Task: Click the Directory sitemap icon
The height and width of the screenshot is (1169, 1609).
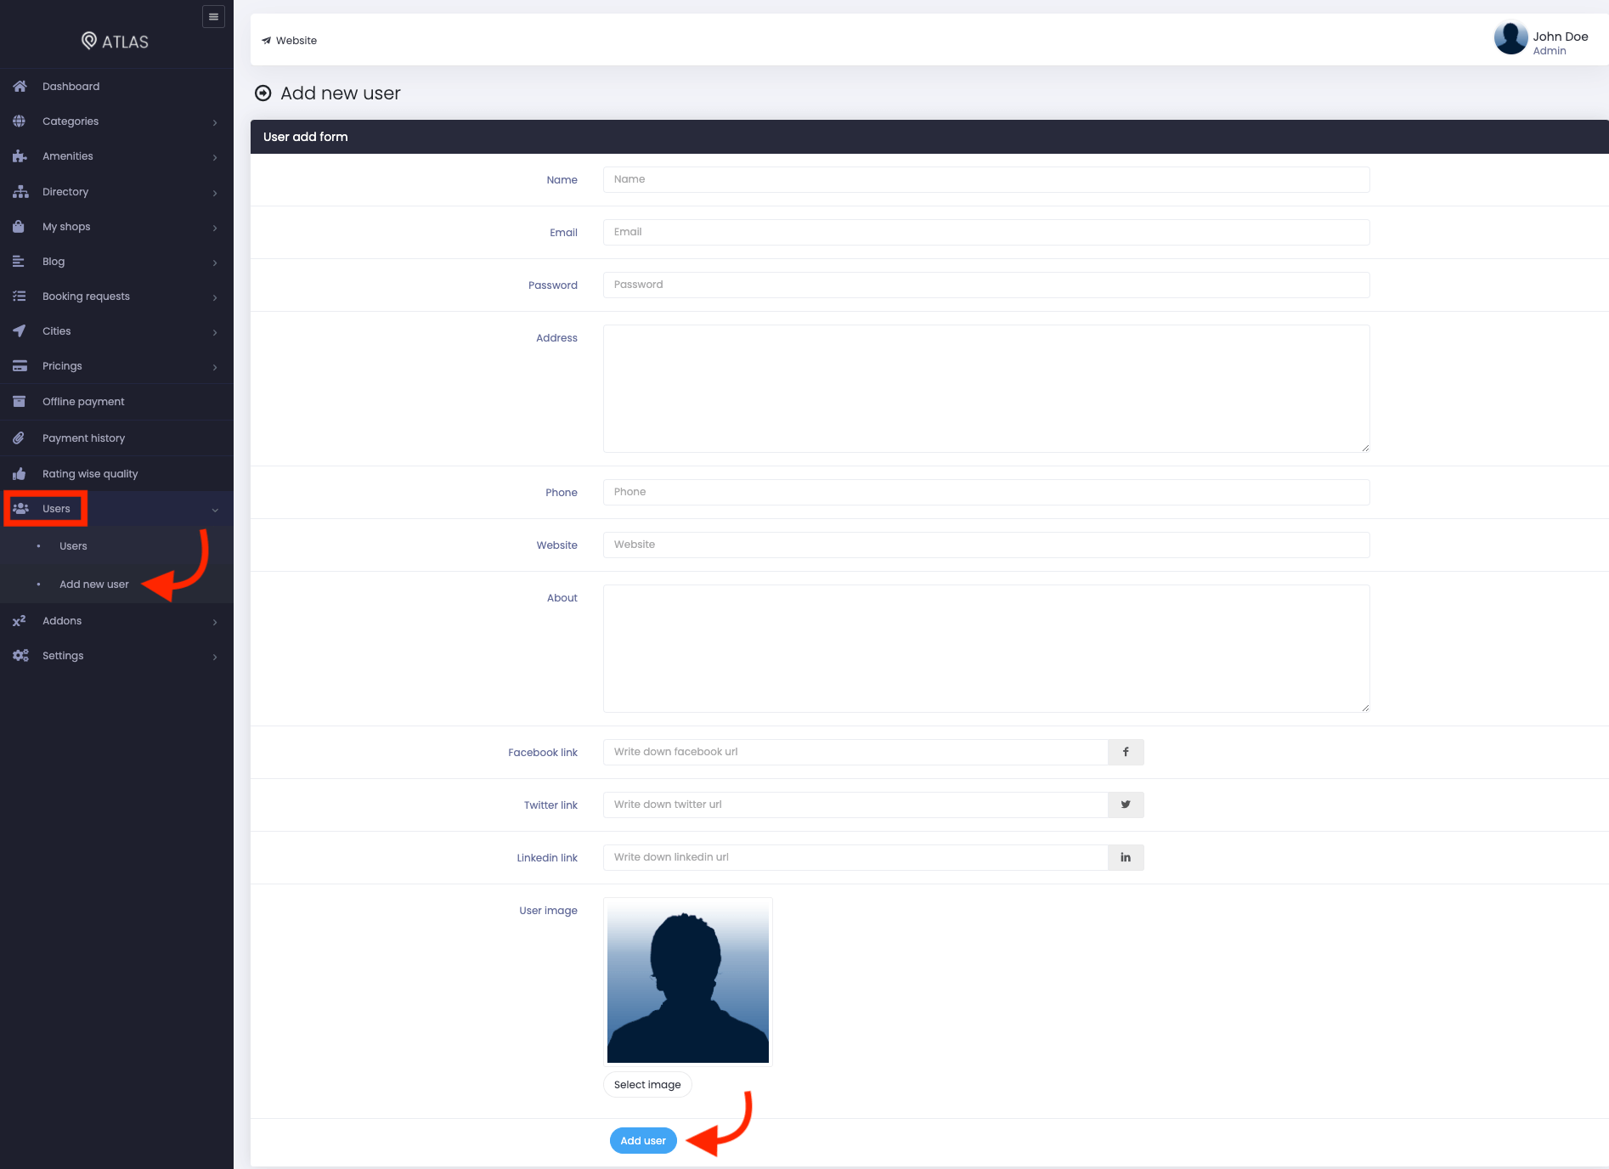Action: [x=20, y=192]
